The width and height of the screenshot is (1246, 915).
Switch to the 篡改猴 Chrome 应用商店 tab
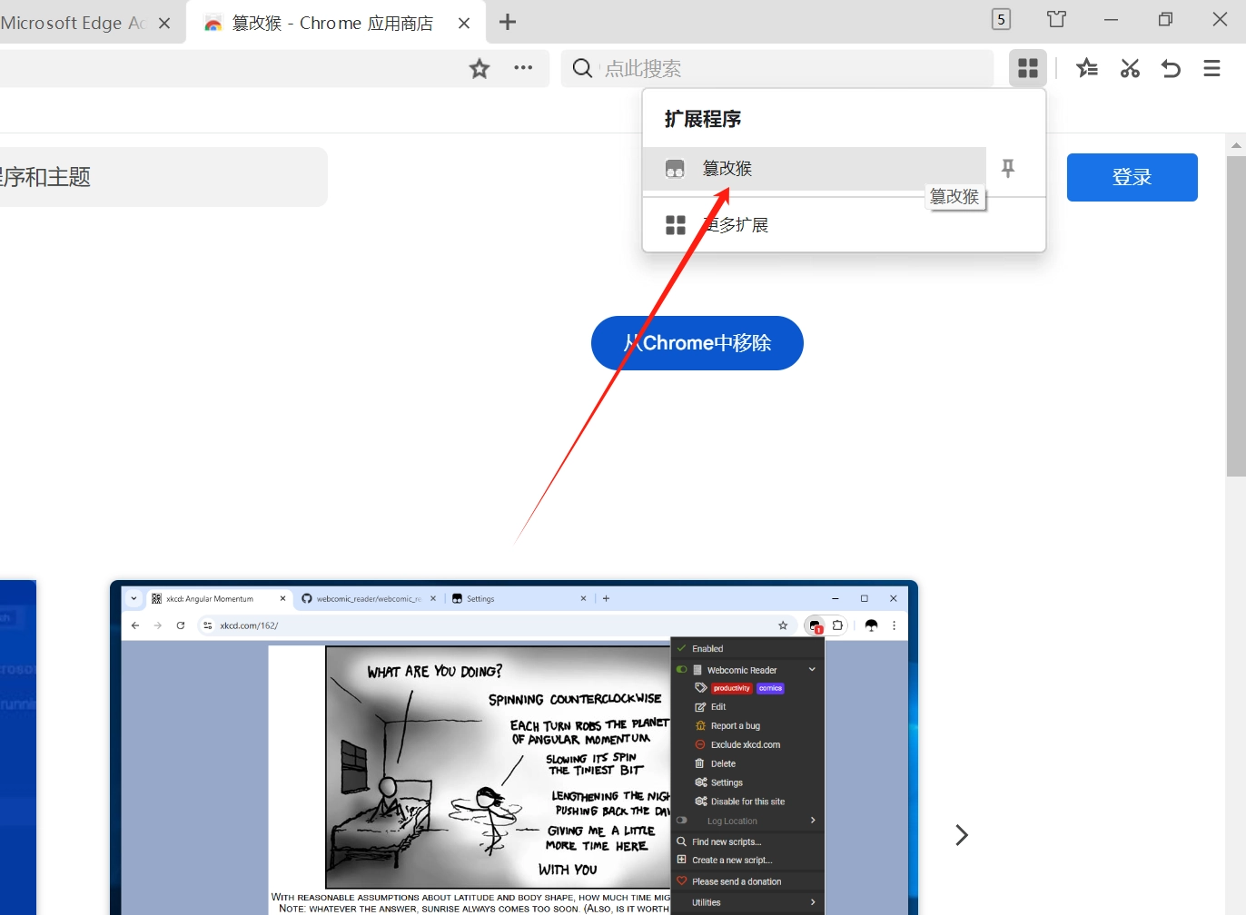pos(335,23)
